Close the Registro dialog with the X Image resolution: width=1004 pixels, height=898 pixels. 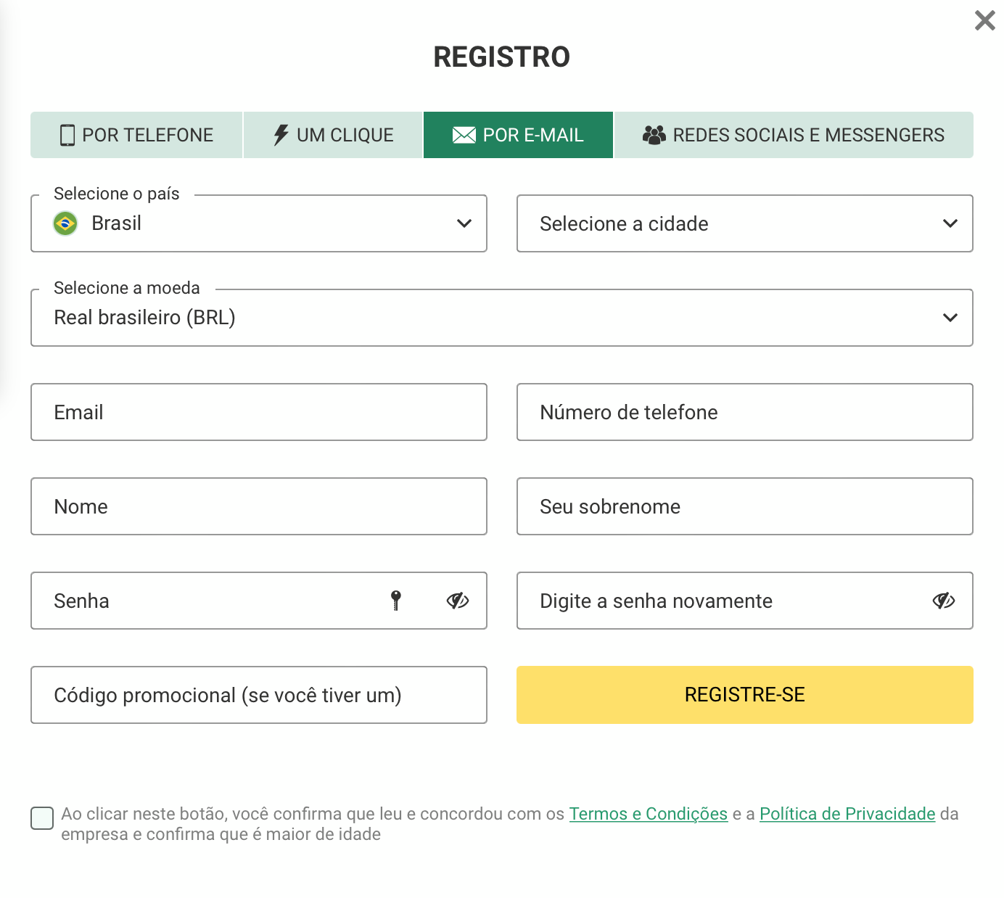[985, 20]
